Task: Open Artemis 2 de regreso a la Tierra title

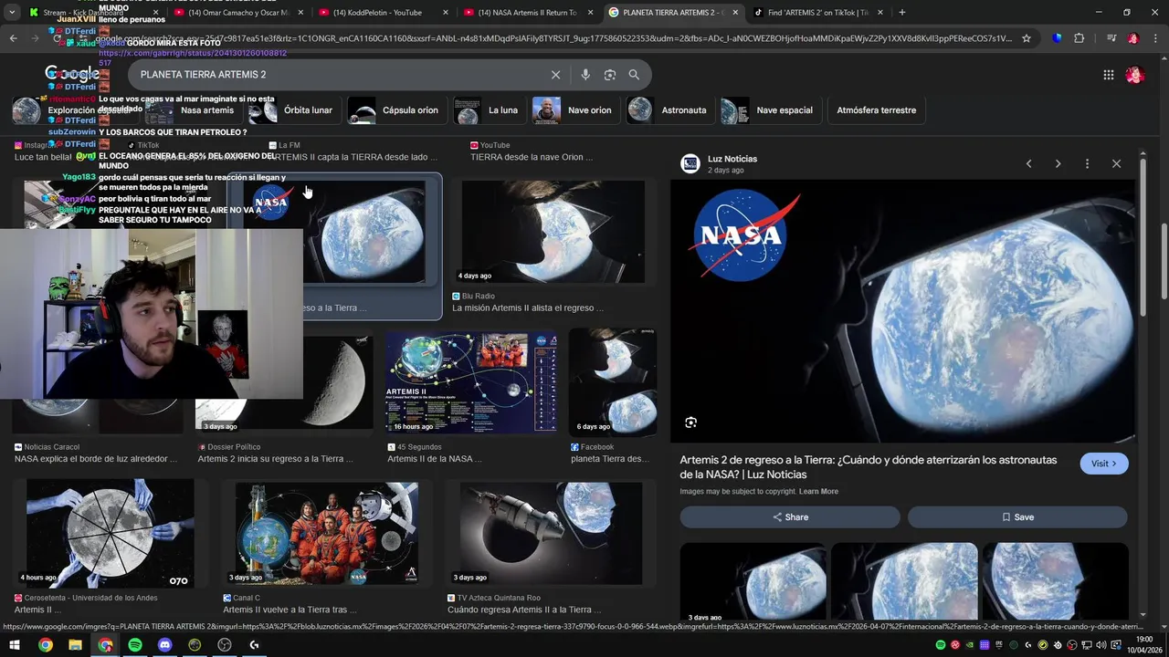Action: pyautogui.click(x=869, y=467)
